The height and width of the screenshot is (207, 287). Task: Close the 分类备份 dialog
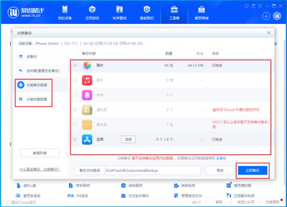[x=269, y=33]
